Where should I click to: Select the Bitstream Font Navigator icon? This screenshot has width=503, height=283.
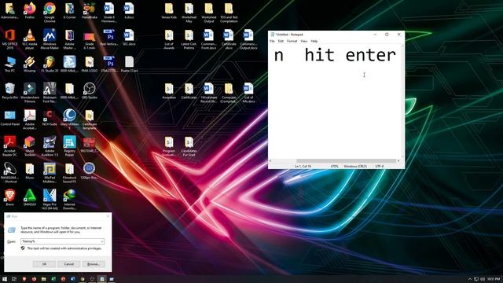(x=50, y=93)
